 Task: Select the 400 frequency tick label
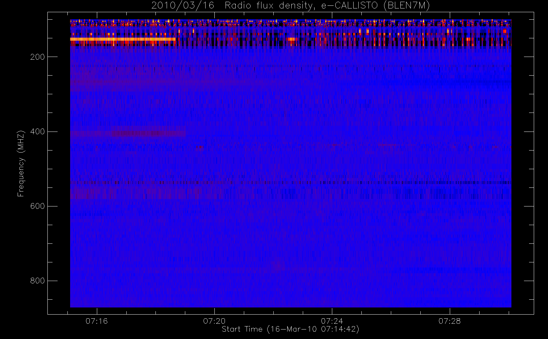click(x=37, y=132)
